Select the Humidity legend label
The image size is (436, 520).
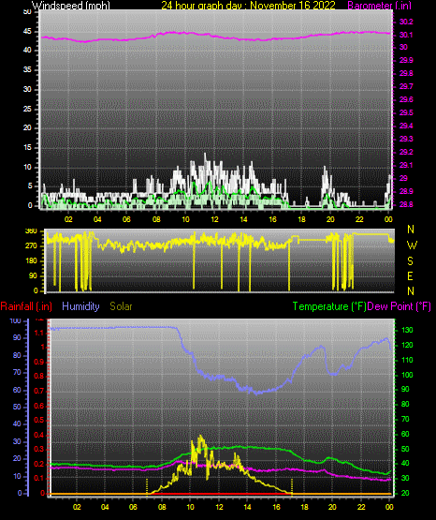(80, 306)
